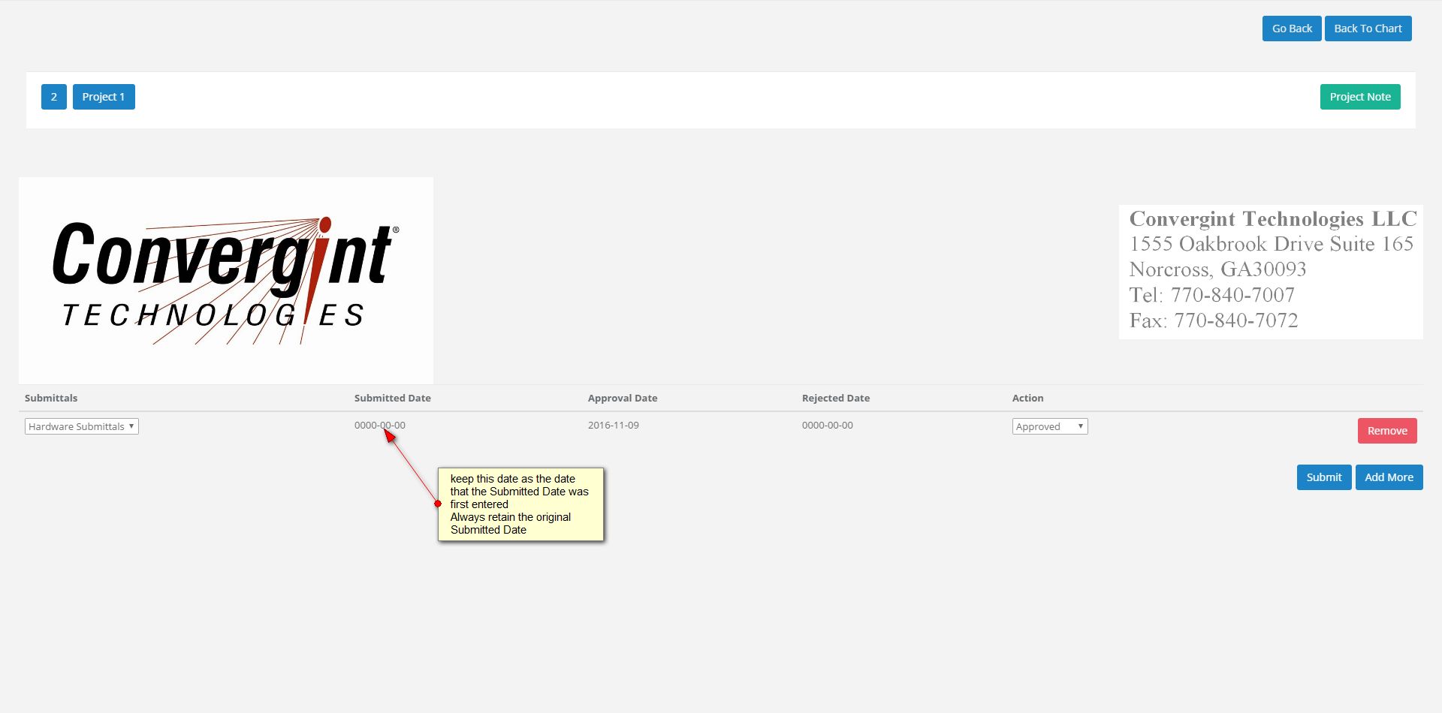Image resolution: width=1442 pixels, height=713 pixels.
Task: Remove the Hardware Submittals row
Action: pyautogui.click(x=1387, y=431)
